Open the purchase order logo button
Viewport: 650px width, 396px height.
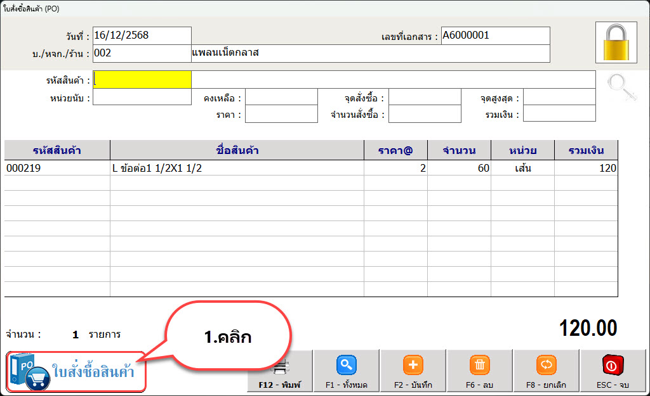(x=76, y=371)
